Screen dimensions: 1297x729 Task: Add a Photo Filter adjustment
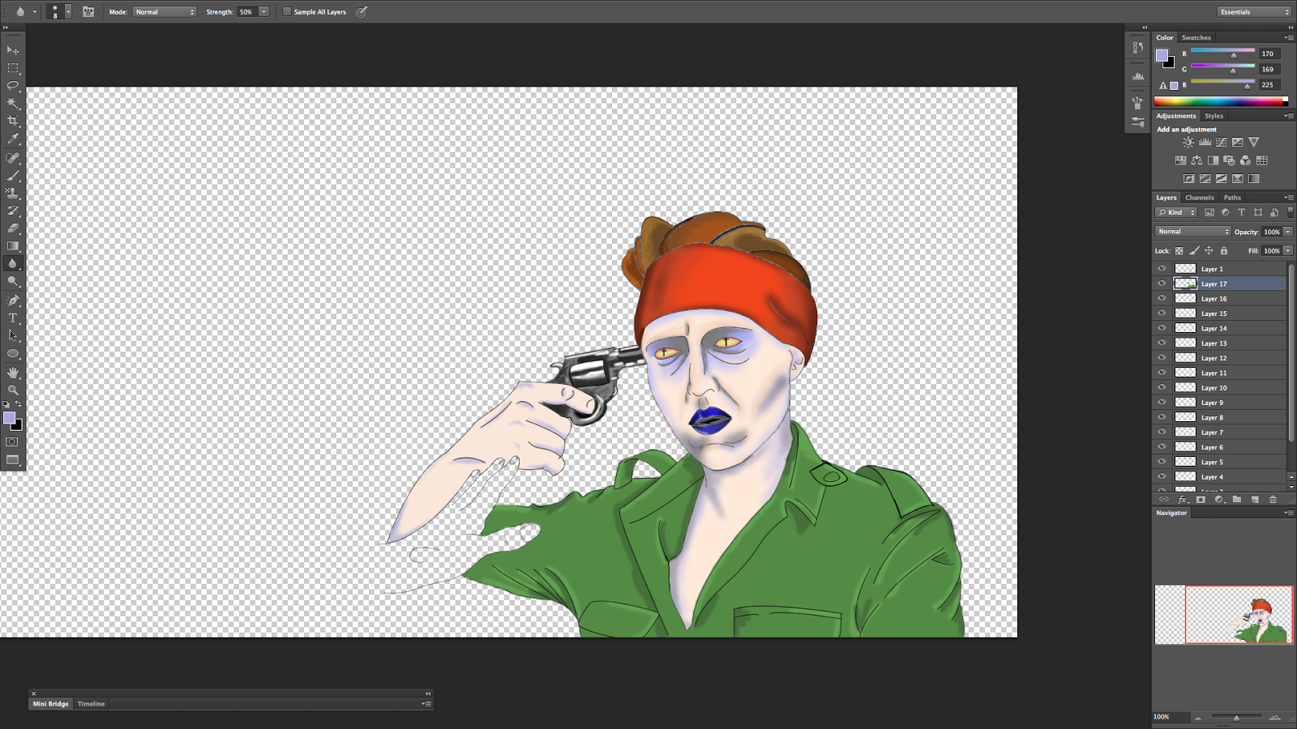pyautogui.click(x=1229, y=160)
